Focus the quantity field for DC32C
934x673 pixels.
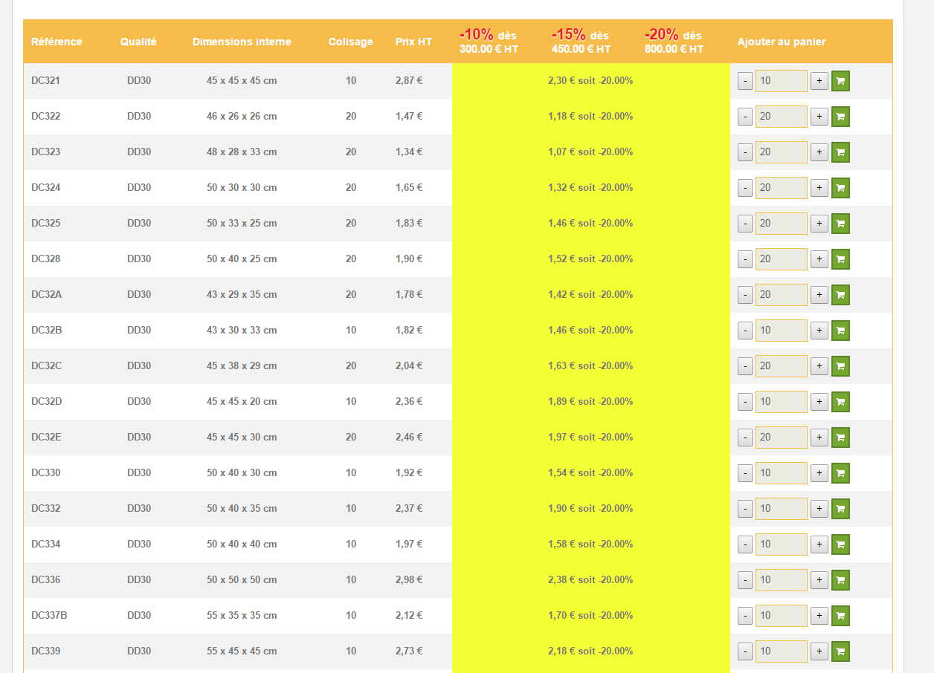(x=782, y=366)
